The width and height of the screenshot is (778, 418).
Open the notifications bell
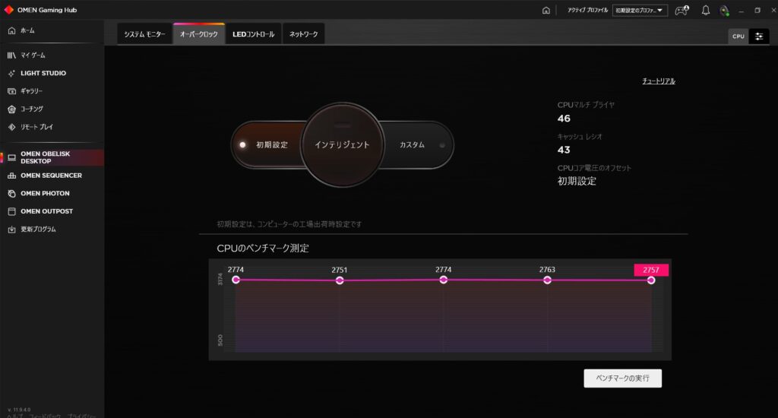coord(705,11)
